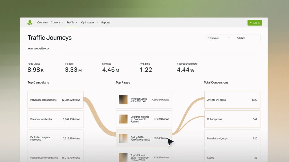Click the 4,890,640 views value

click(x=160, y=100)
